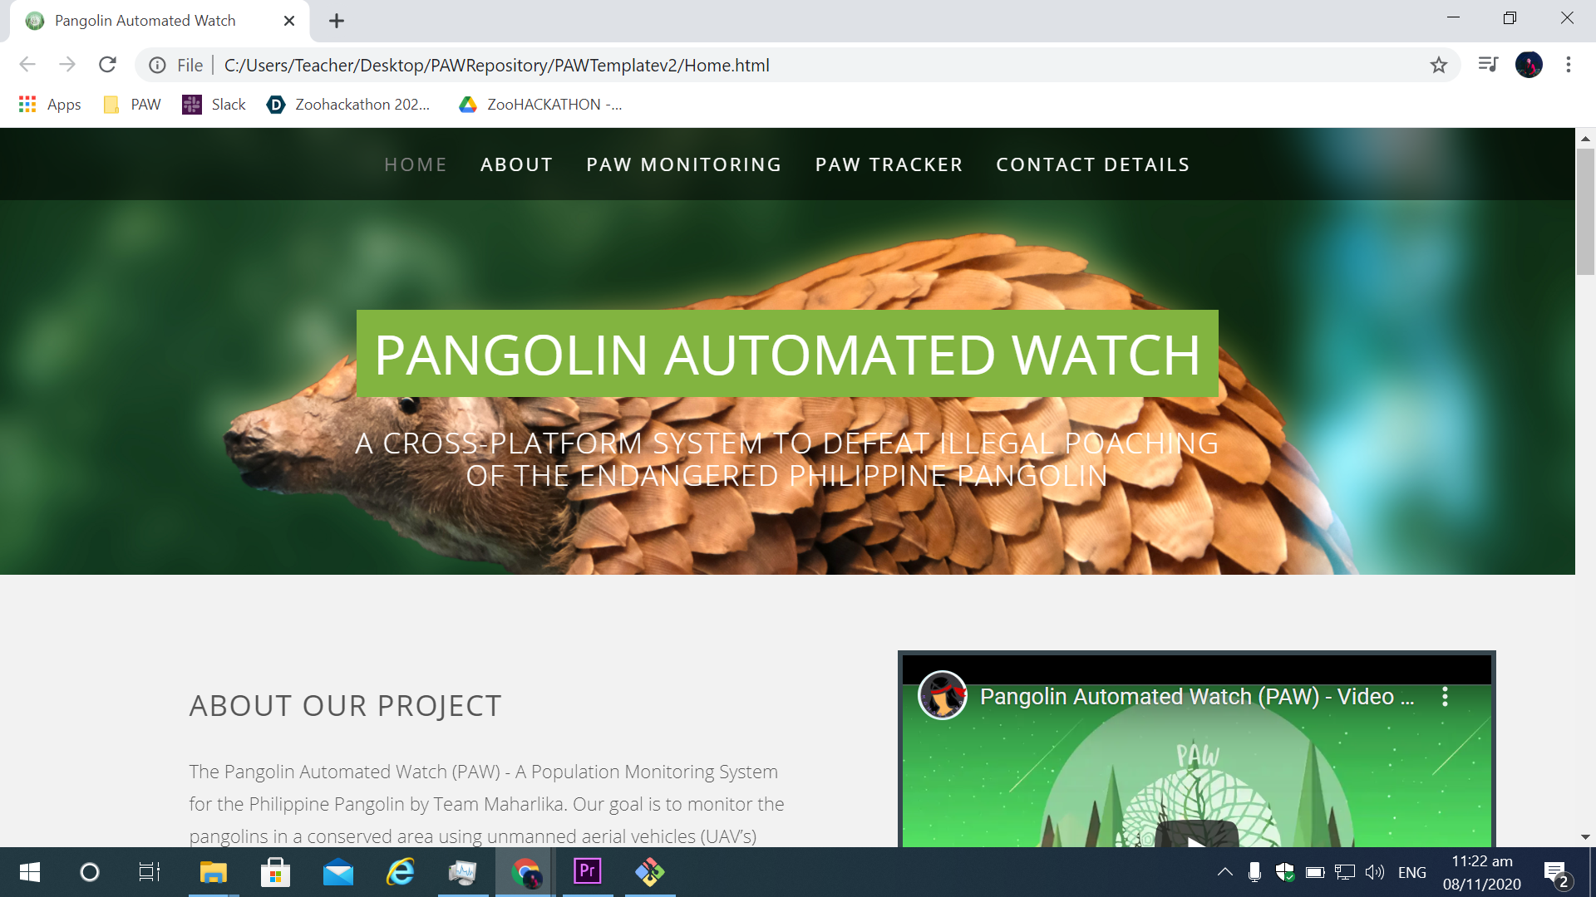This screenshot has width=1596, height=897.
Task: Click the user profile avatar icon
Action: [x=1529, y=65]
